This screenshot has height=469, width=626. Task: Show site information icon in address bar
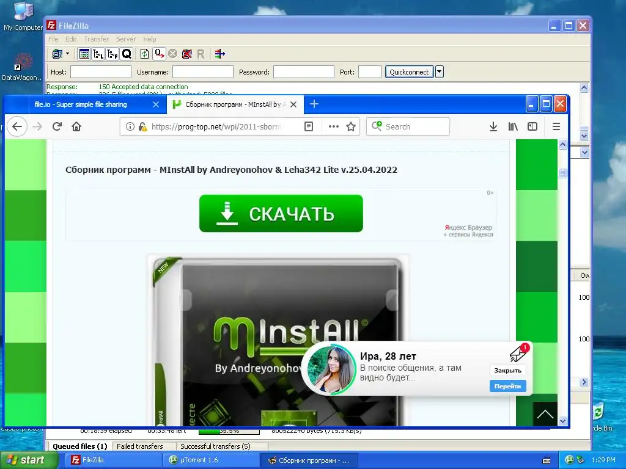pos(130,126)
